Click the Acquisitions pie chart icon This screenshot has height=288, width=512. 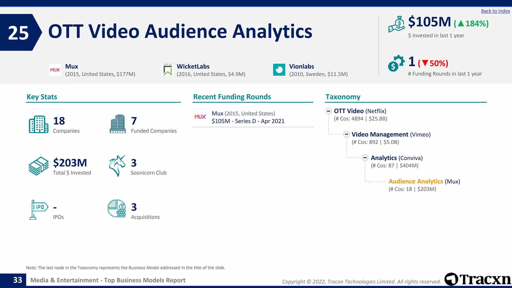point(117,208)
